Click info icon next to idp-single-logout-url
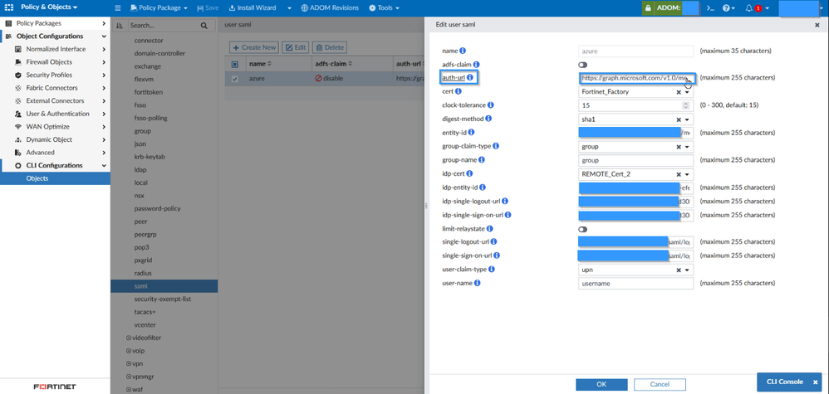This screenshot has width=829, height=394. click(505, 202)
